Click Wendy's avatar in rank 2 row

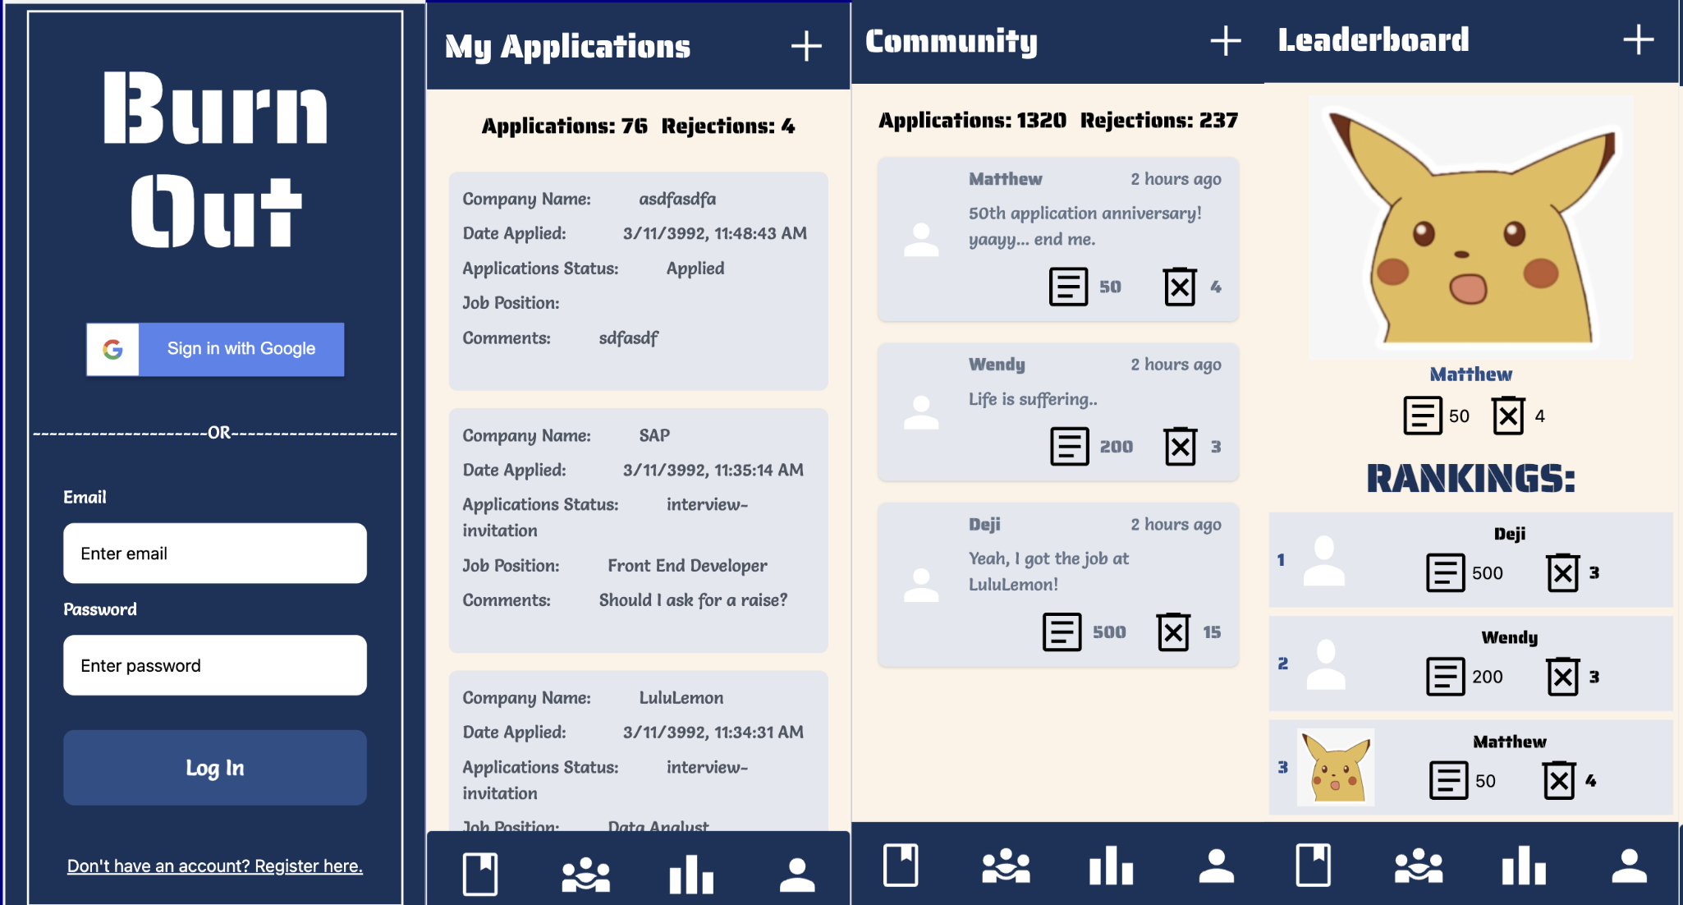point(1325,664)
